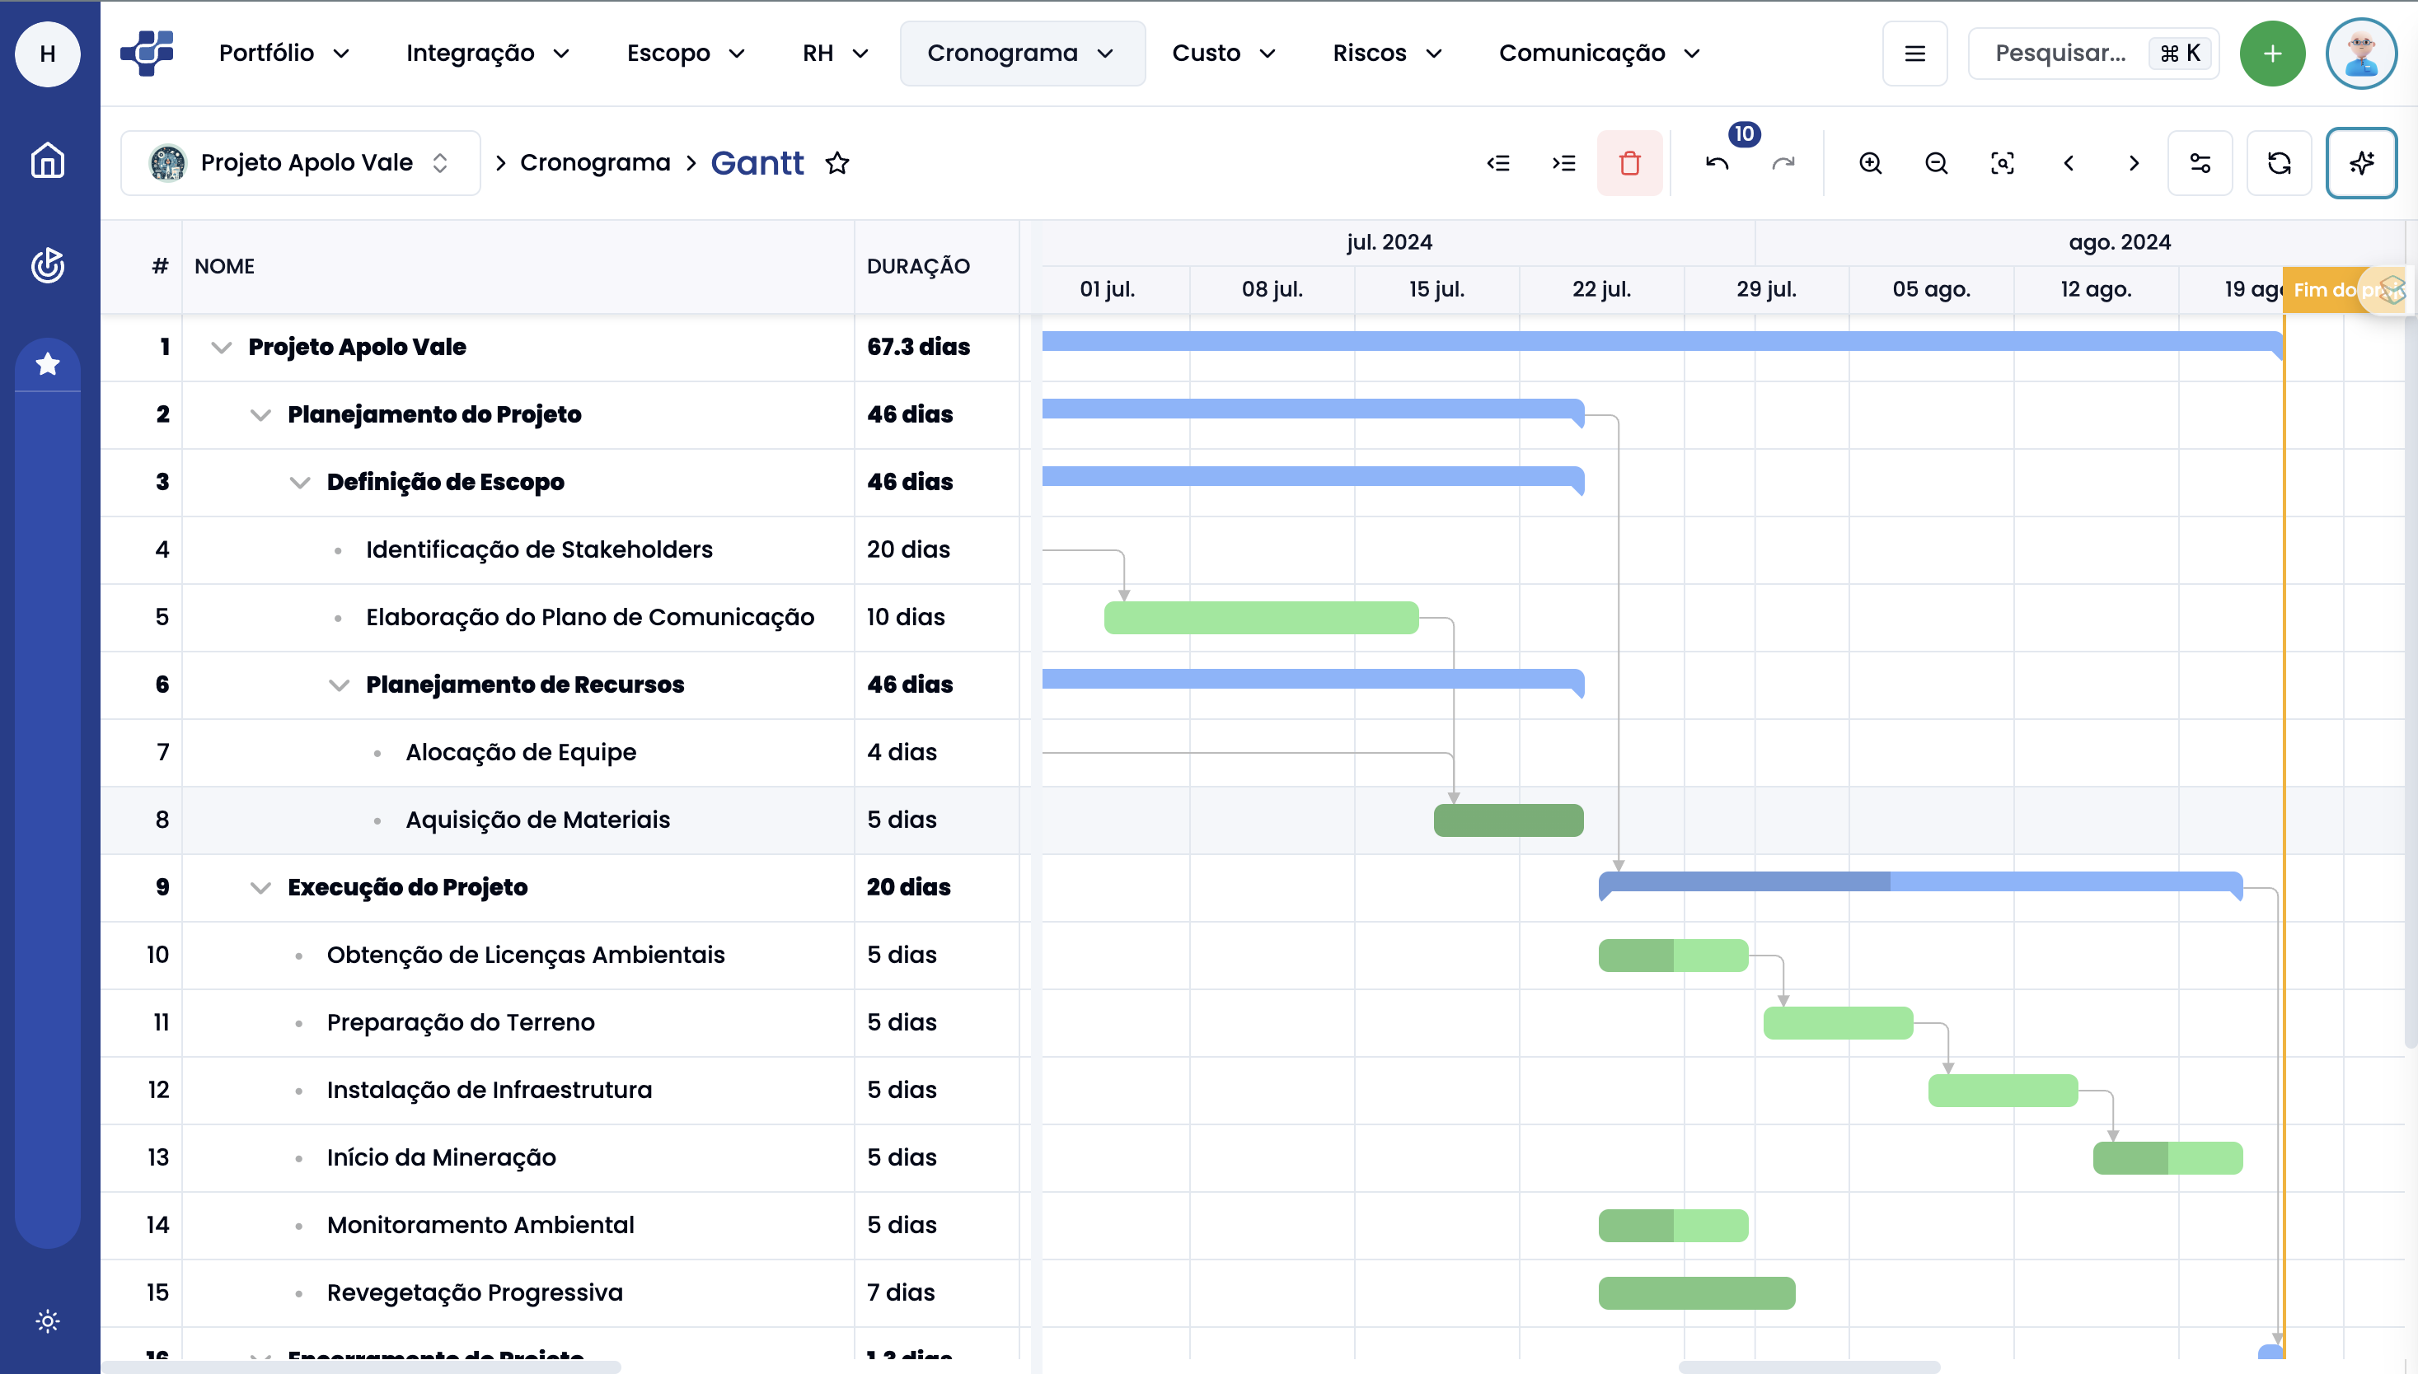Image resolution: width=2418 pixels, height=1374 pixels.
Task: Open Cronograma menu
Action: click(1023, 54)
